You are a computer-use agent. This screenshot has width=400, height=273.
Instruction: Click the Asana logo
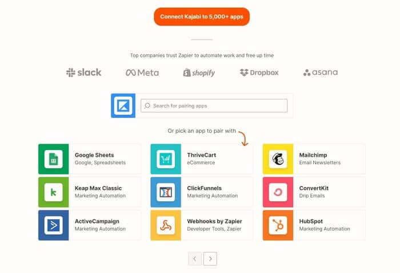pos(321,72)
